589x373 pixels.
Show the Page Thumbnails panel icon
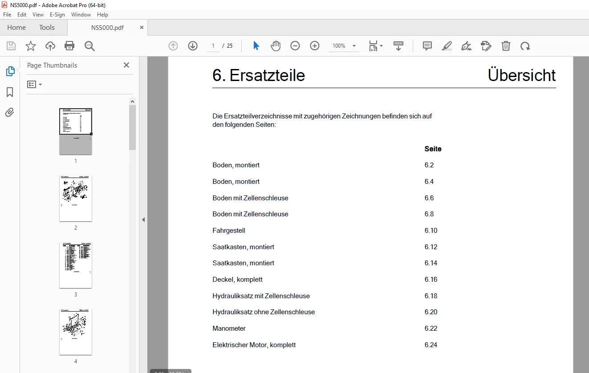10,71
